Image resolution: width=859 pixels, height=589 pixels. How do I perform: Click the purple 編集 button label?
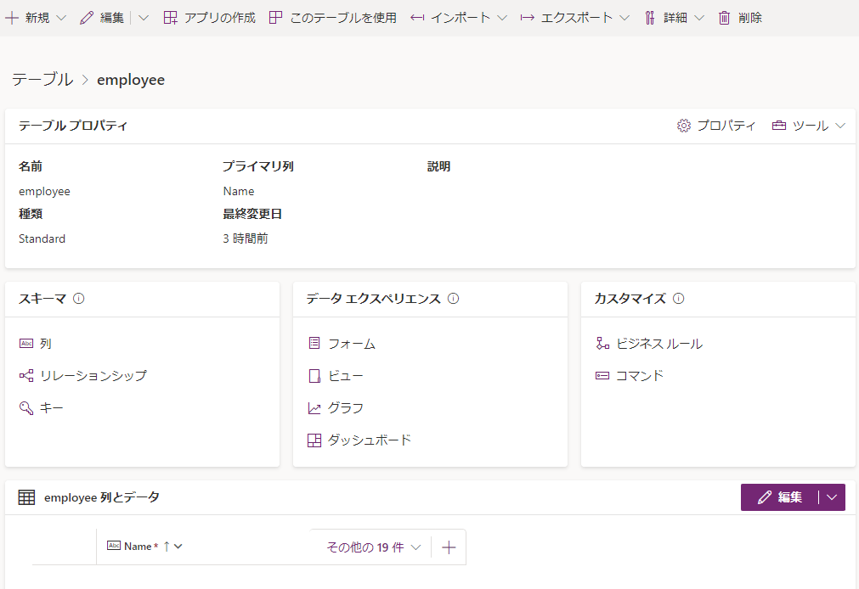point(790,497)
